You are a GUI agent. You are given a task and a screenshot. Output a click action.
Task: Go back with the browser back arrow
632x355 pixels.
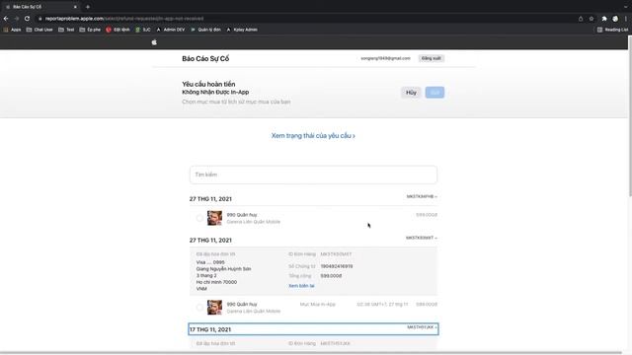pos(6,19)
